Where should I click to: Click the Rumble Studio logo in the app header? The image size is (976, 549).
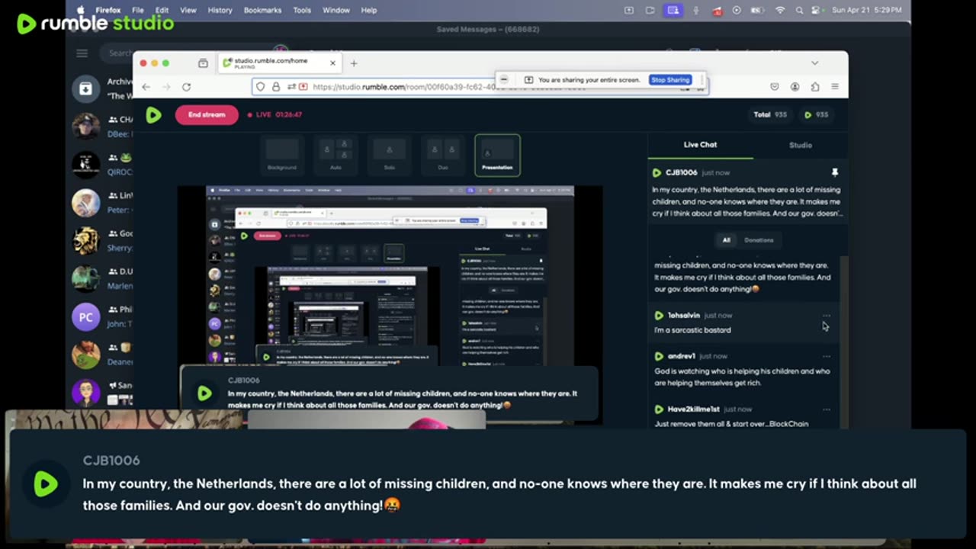(x=153, y=114)
